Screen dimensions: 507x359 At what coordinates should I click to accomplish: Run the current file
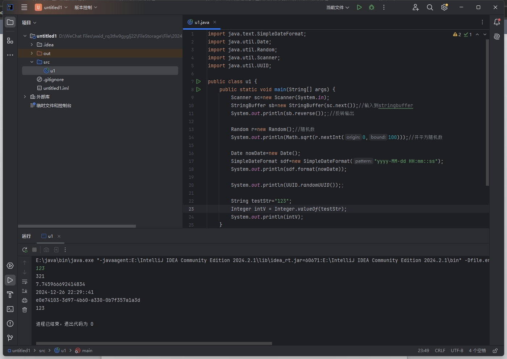[359, 7]
